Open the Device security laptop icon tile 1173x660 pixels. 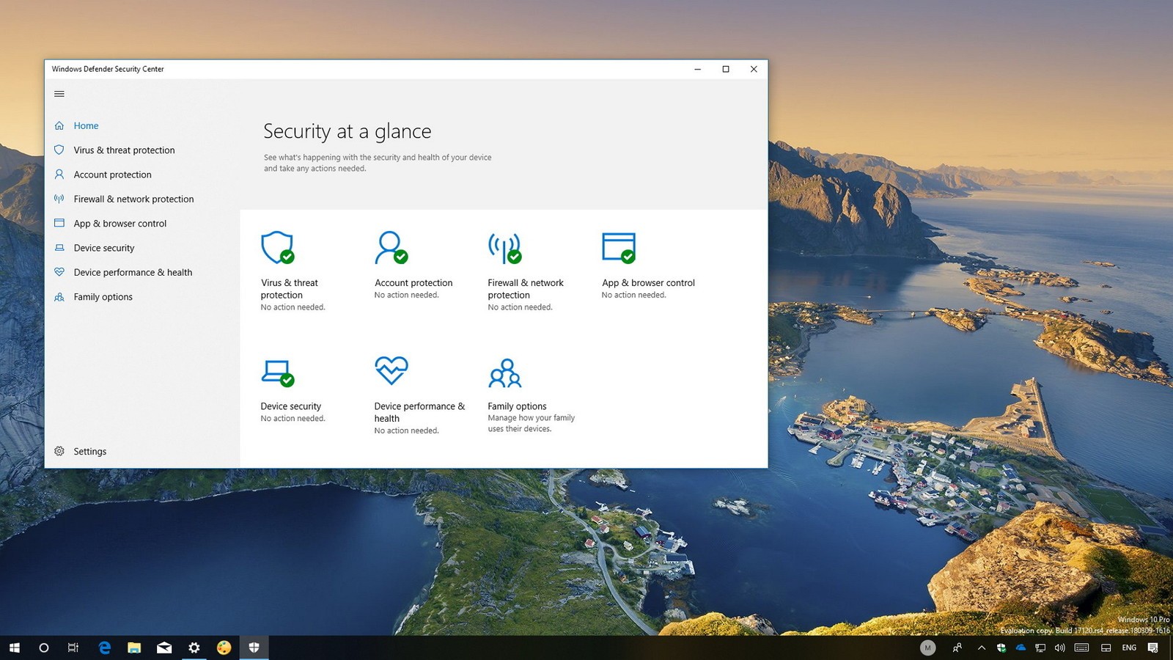click(276, 370)
